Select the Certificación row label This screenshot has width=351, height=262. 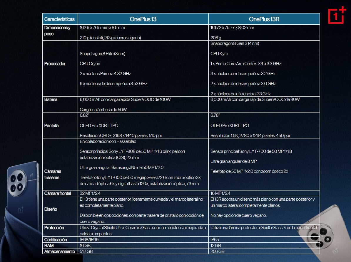[x=56, y=240]
